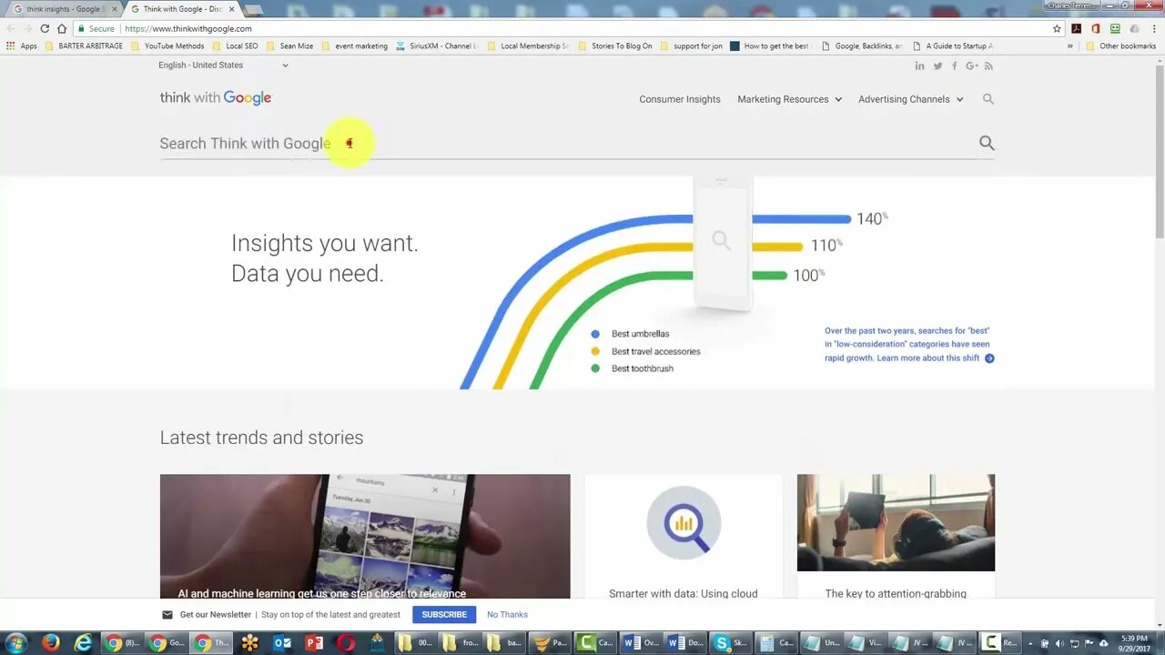
Task: Open Opera from the taskbar
Action: click(346, 643)
